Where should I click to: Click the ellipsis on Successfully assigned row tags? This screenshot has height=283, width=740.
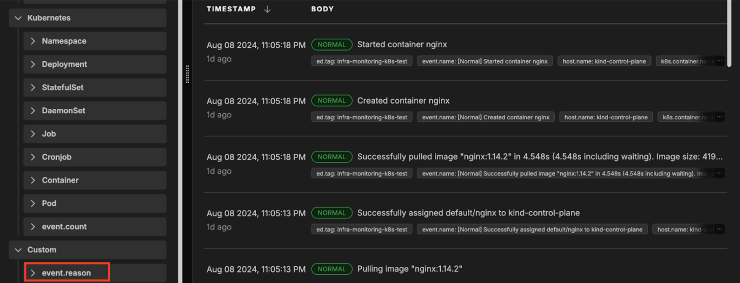719,229
